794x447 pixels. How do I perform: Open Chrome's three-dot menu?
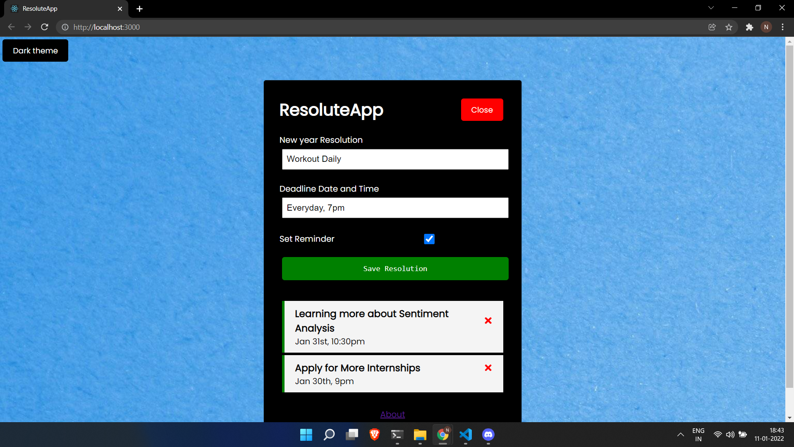coord(782,27)
